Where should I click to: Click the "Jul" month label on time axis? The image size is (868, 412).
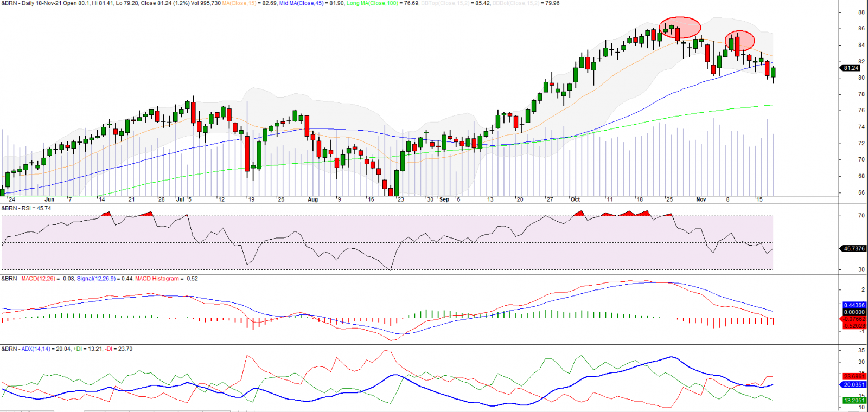point(180,199)
